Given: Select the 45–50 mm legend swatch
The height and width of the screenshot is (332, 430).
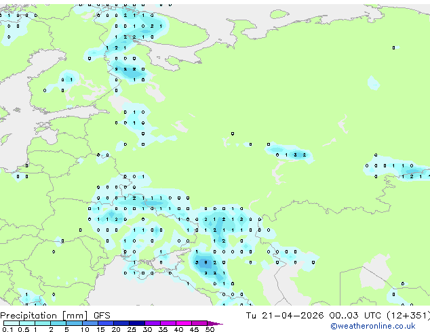Looking at the screenshot, I should (199, 323).
